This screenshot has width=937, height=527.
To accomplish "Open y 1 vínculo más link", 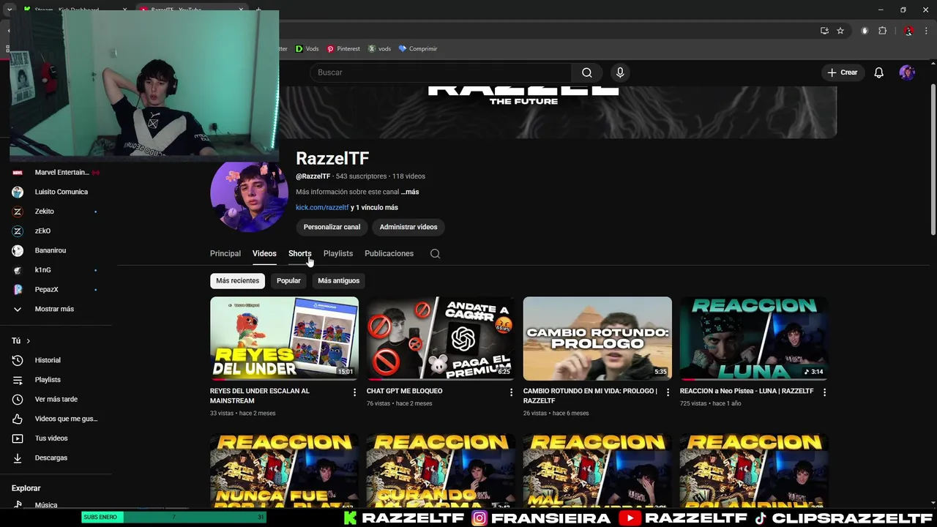I will click(x=374, y=207).
